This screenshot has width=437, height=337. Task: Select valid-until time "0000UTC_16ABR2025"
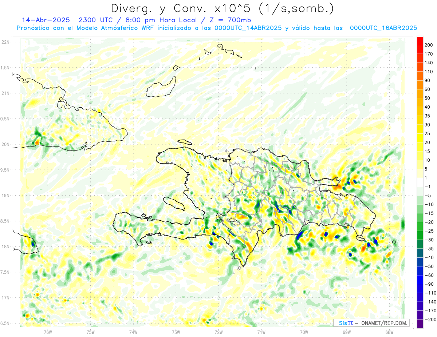pos(383,28)
